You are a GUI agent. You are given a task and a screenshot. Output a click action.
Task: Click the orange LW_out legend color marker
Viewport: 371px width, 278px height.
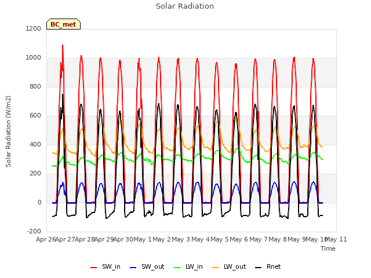point(215,268)
